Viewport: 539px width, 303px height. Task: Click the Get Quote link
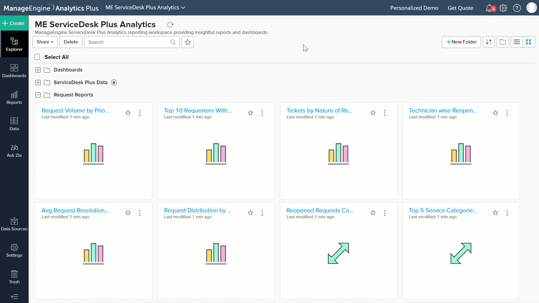click(460, 8)
